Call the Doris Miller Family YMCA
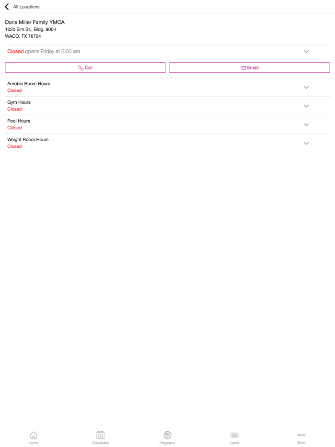Viewport: 335px width, 447px height. click(x=85, y=67)
